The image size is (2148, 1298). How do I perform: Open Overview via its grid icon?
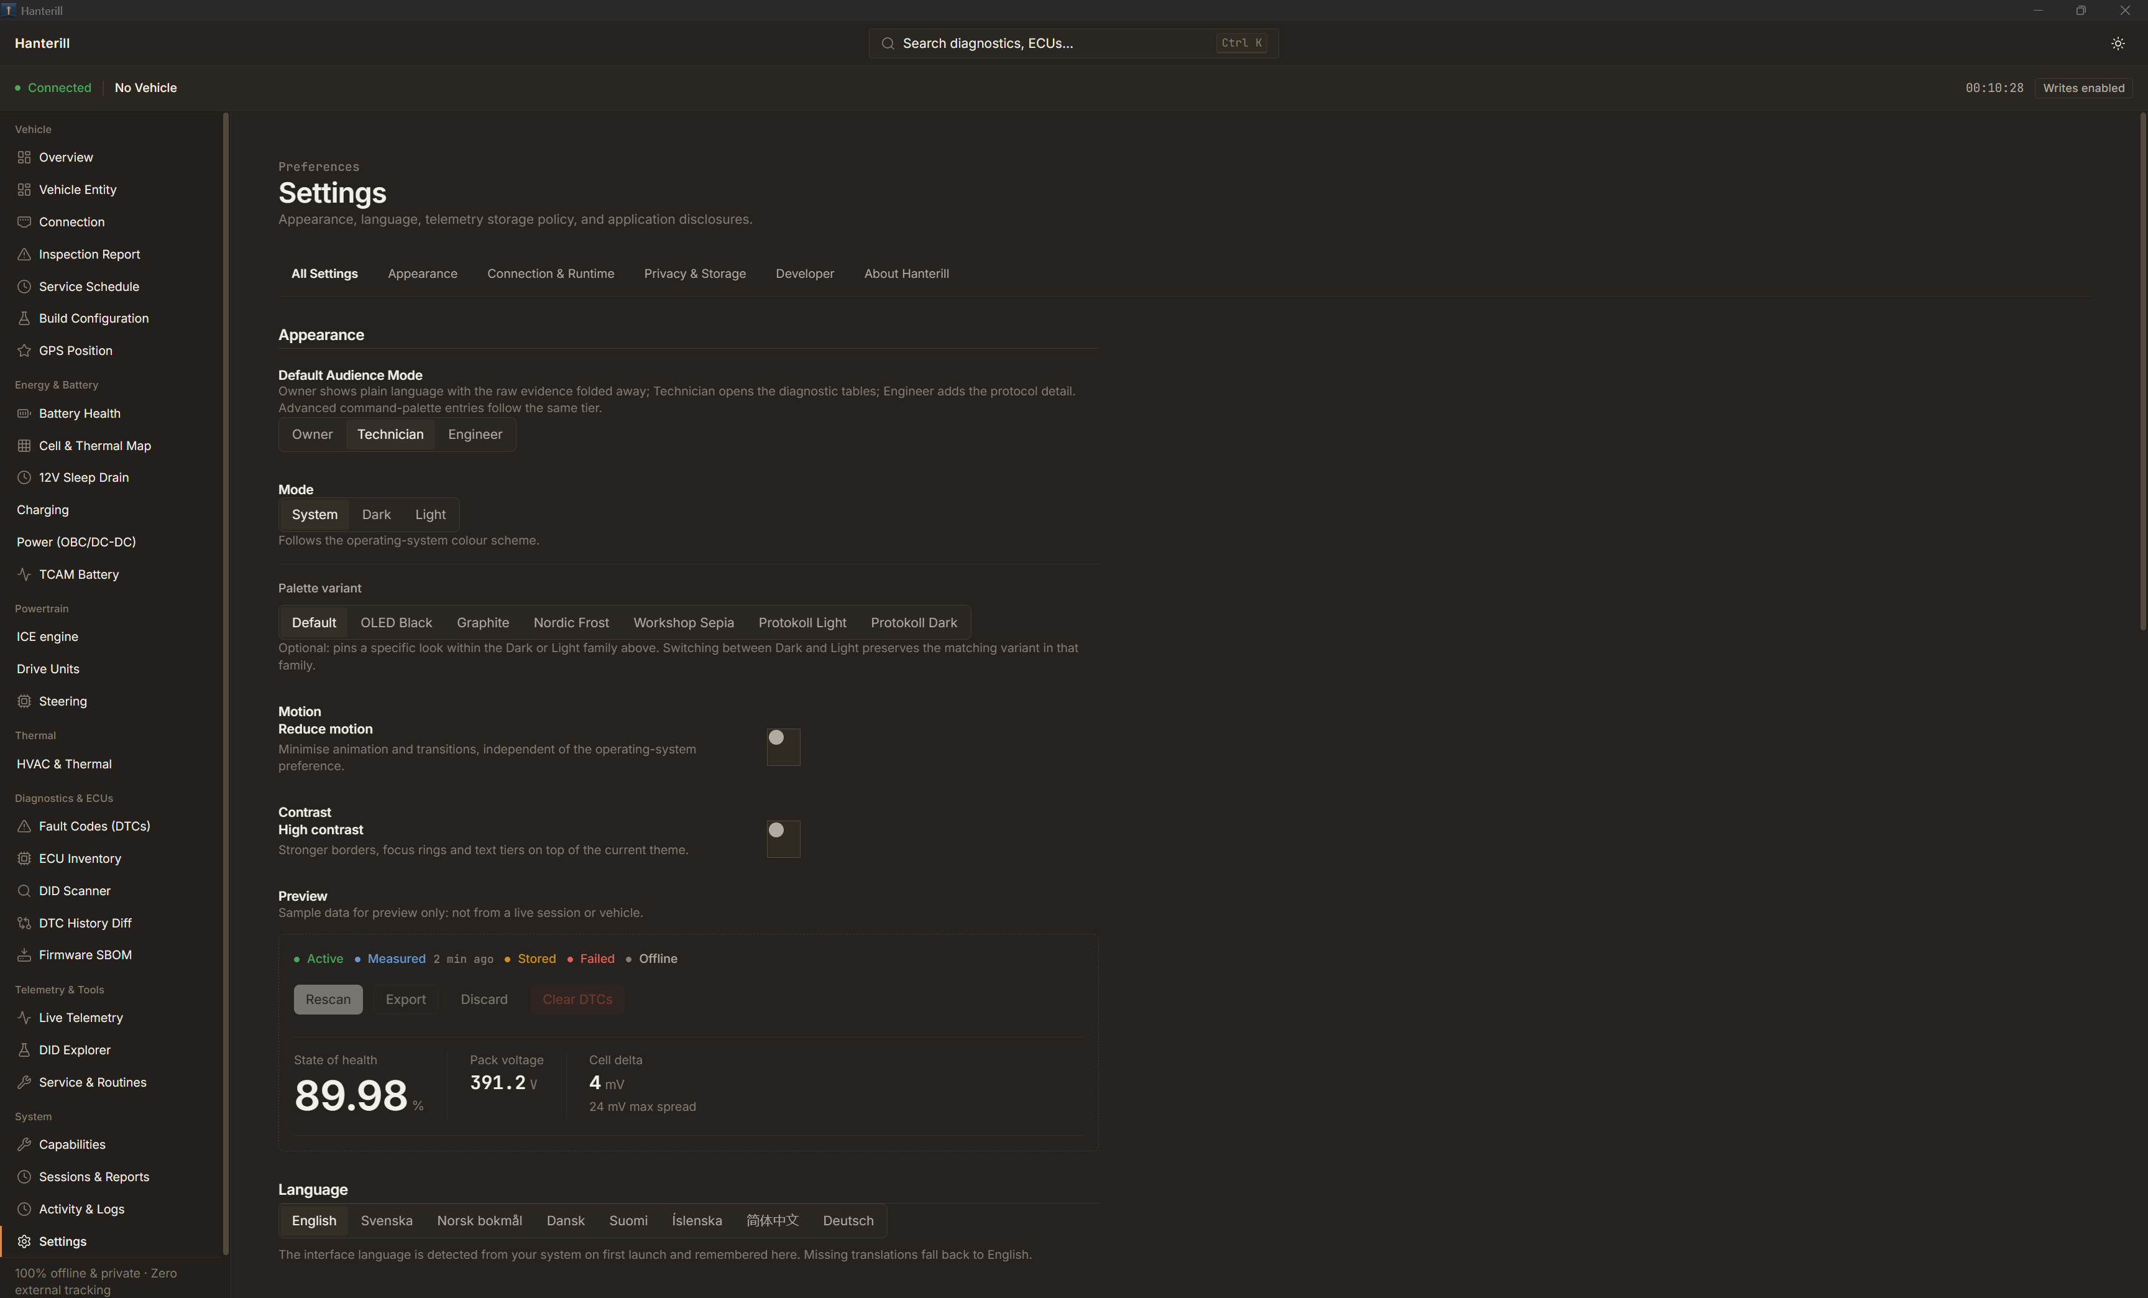click(24, 158)
